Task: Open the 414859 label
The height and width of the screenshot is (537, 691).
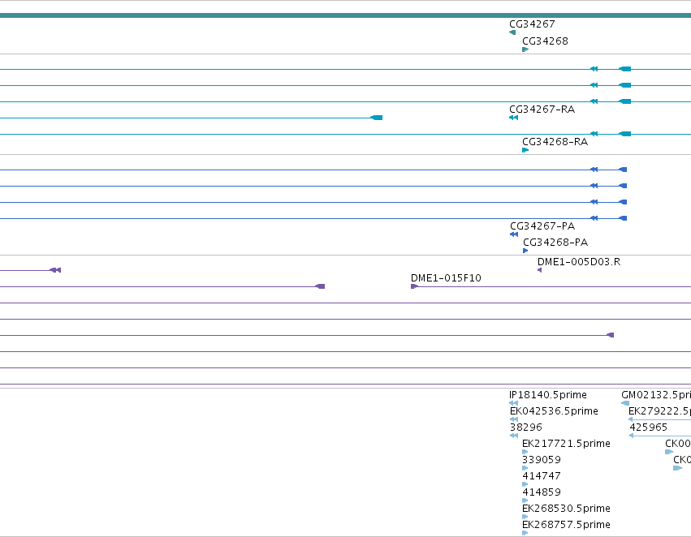Action: pos(542,492)
